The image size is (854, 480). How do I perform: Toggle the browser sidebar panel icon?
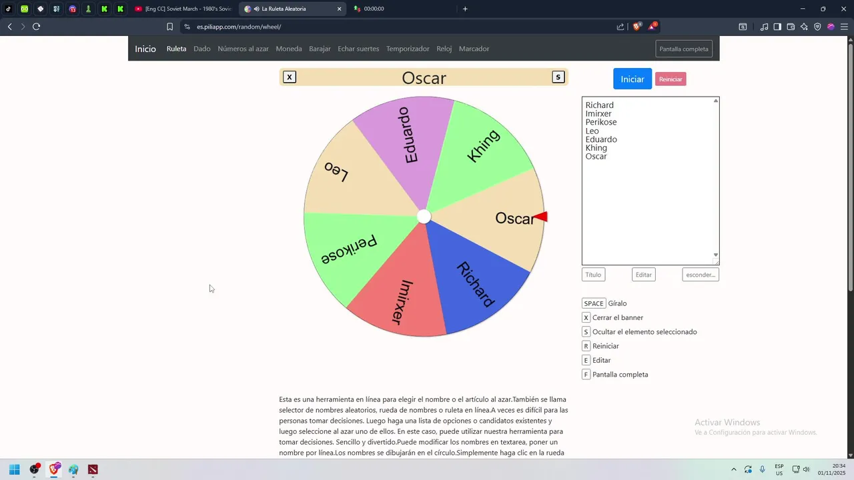point(777,27)
